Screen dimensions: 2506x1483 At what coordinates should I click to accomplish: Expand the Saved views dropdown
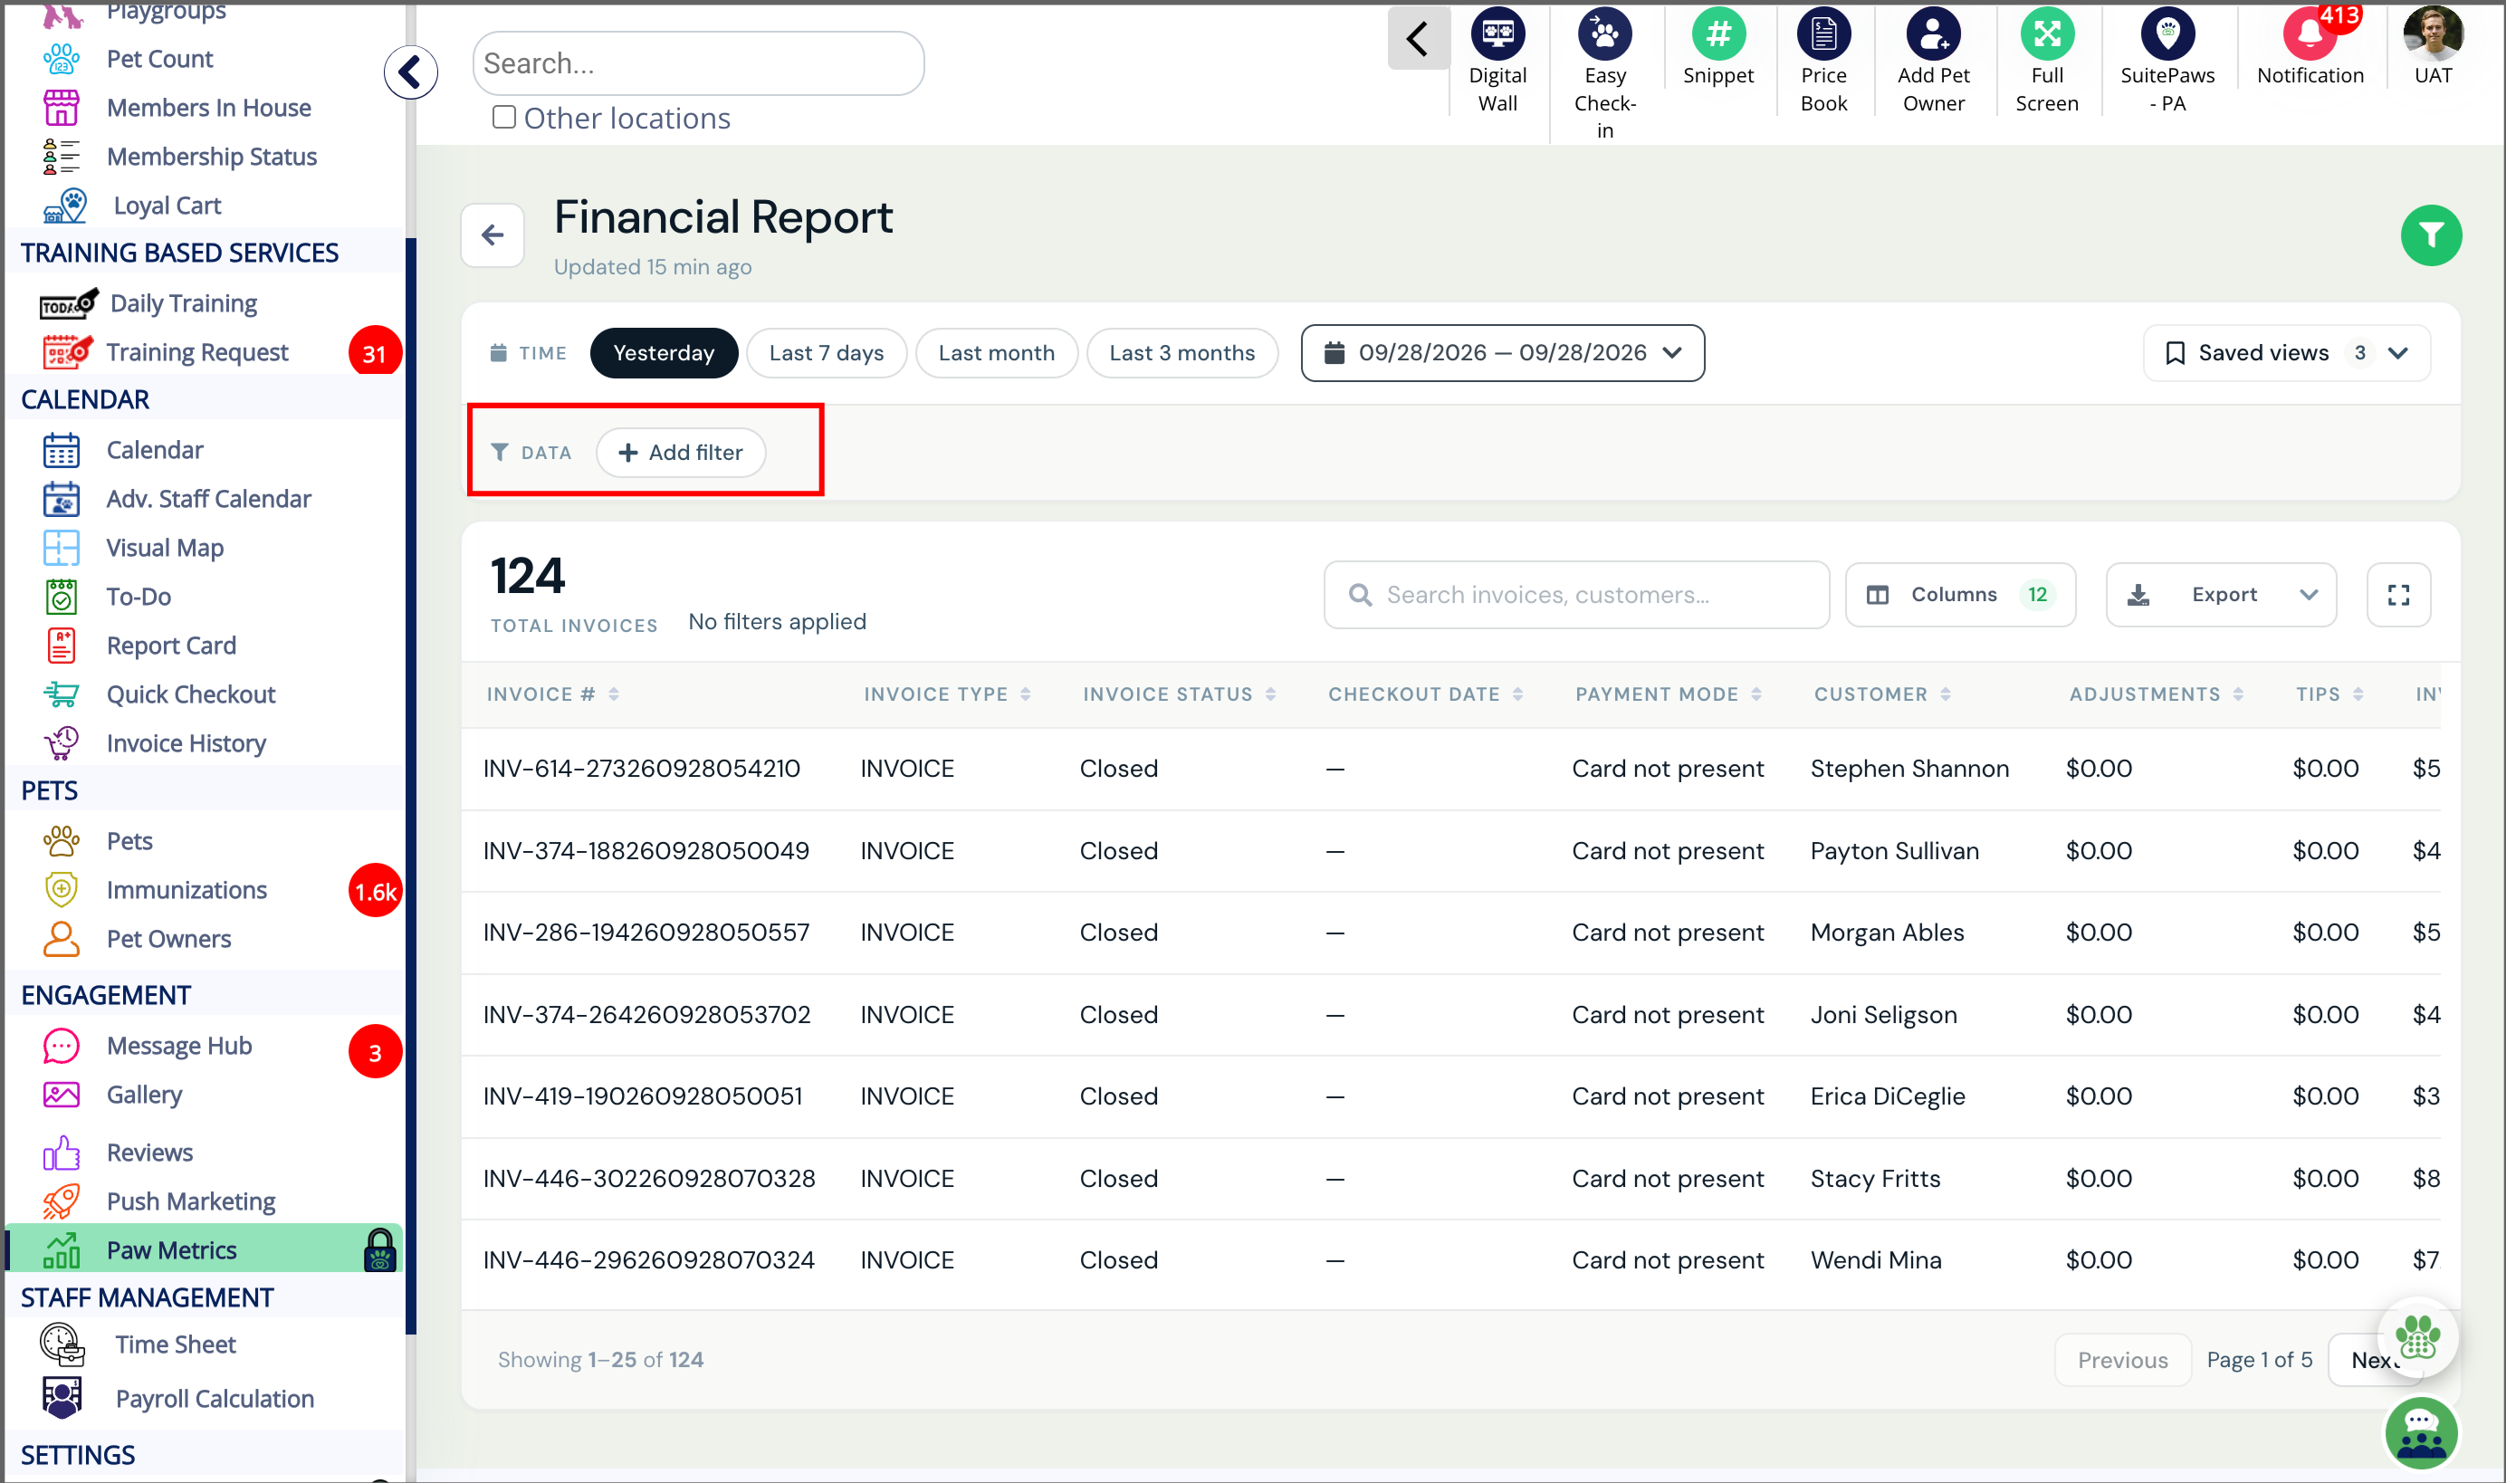coord(2286,354)
